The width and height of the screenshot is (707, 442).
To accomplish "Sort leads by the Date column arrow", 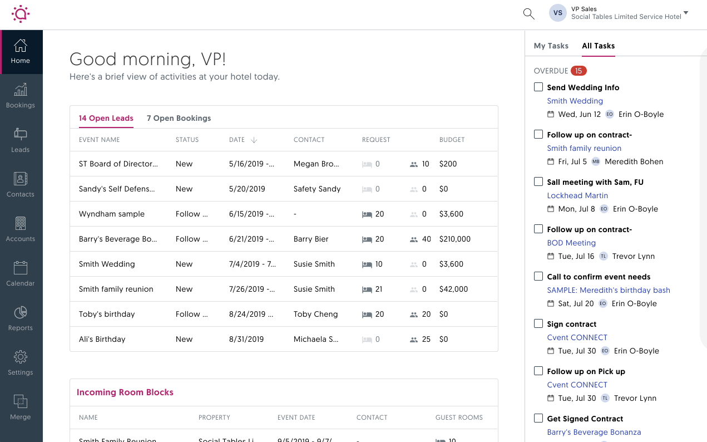I will [254, 140].
